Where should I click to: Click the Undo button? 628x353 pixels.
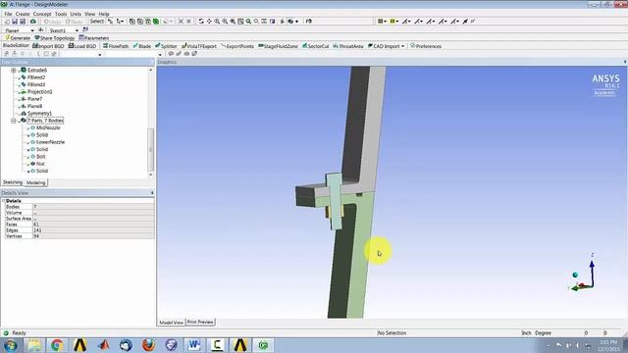(x=52, y=22)
